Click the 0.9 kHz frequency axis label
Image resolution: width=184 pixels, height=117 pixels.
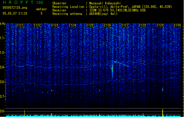click(3, 67)
